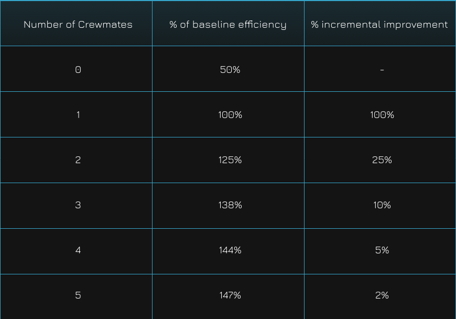Click the 125% efficiency value

[230, 160]
